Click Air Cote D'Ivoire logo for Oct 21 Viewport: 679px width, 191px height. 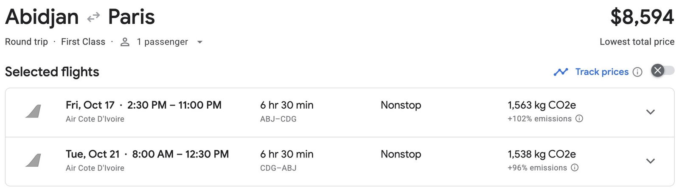[33, 160]
